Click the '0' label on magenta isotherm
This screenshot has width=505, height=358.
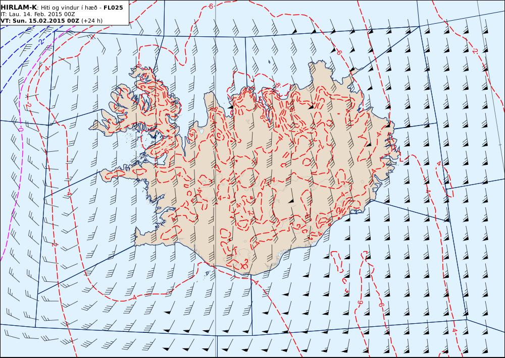pos(21,130)
